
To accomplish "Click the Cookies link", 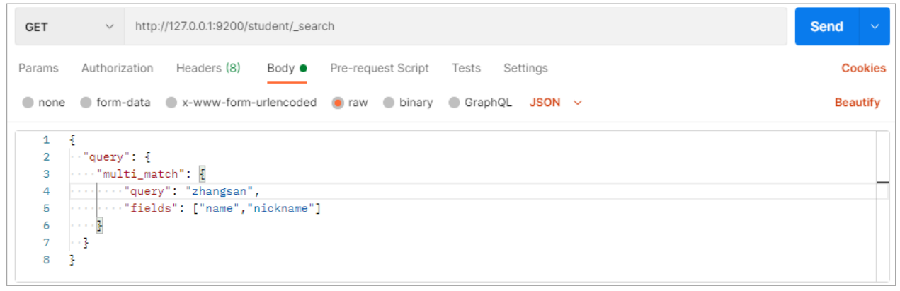I will (x=863, y=69).
